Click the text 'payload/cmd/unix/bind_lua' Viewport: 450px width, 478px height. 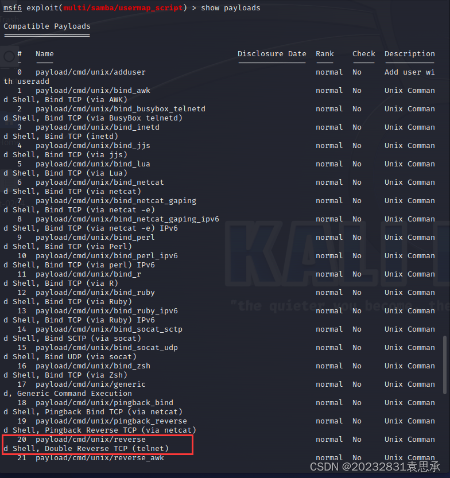coord(92,164)
